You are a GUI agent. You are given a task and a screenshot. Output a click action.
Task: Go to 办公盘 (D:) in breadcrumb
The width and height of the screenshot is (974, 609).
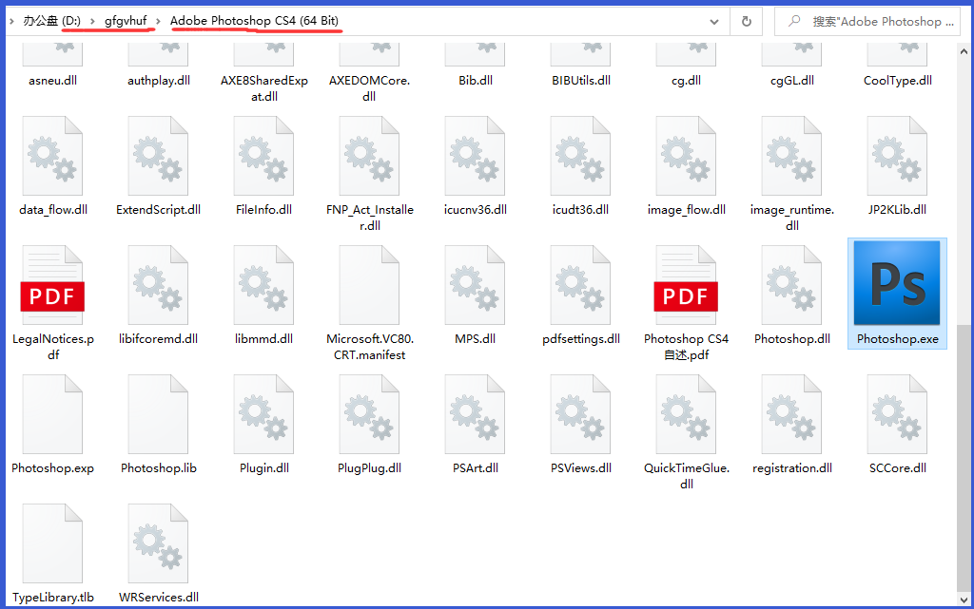[x=51, y=21]
